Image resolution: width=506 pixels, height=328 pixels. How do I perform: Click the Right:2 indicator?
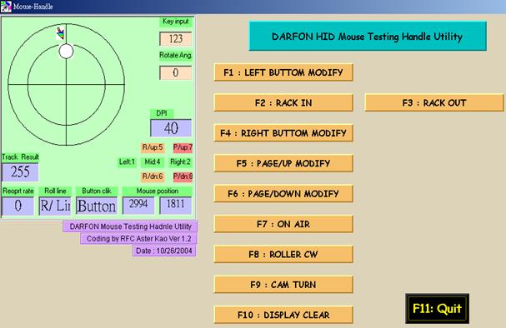click(180, 162)
